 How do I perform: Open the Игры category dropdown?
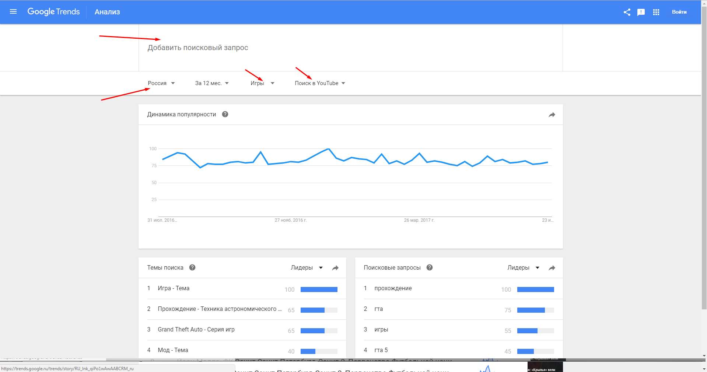262,83
